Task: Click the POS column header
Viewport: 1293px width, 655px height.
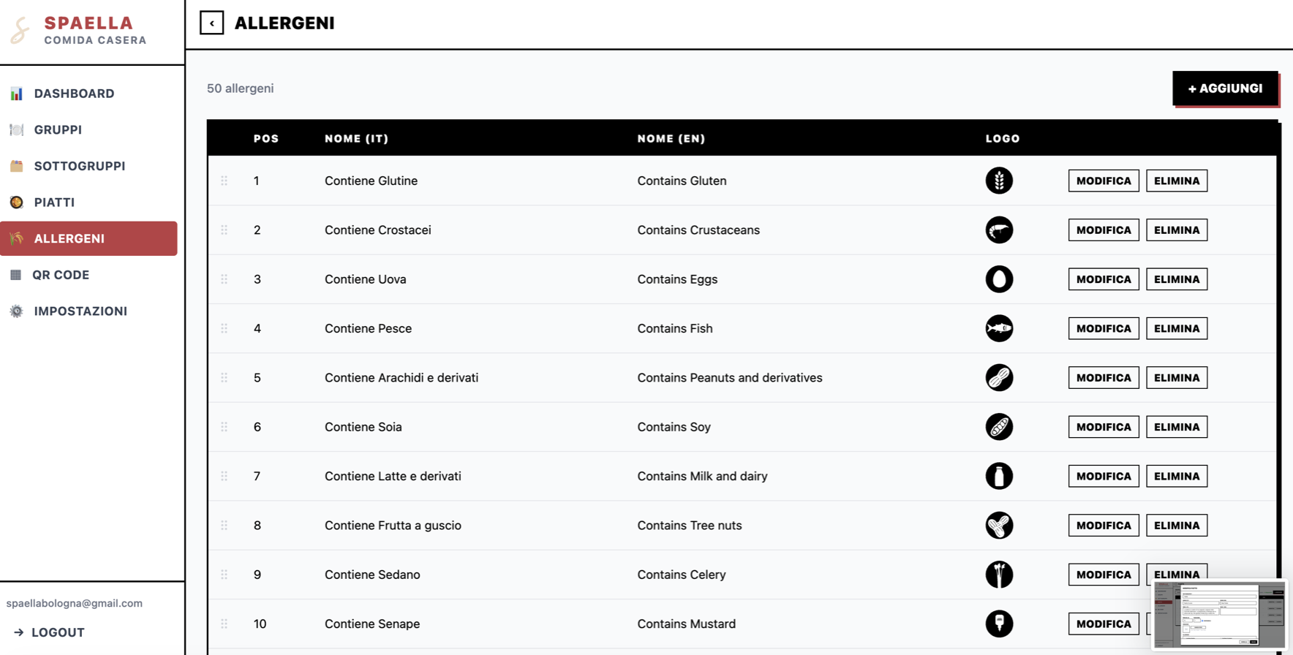Action: point(266,138)
